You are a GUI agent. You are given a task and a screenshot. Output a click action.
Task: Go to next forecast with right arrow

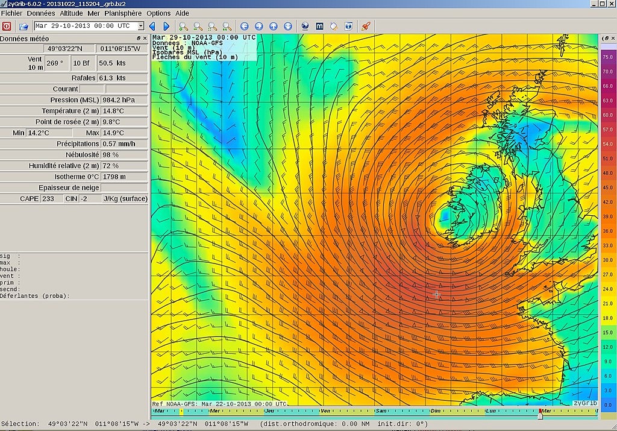coord(166,27)
